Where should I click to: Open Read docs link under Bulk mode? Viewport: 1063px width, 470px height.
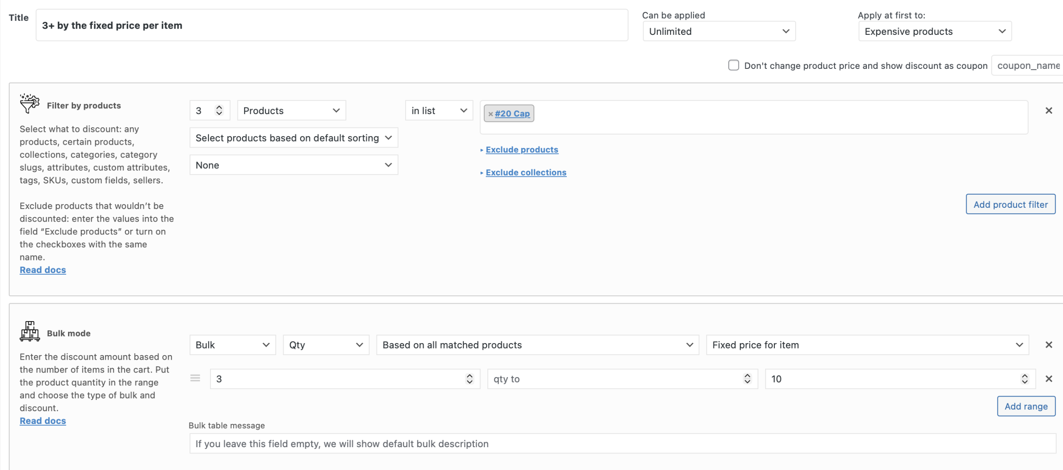pos(43,421)
